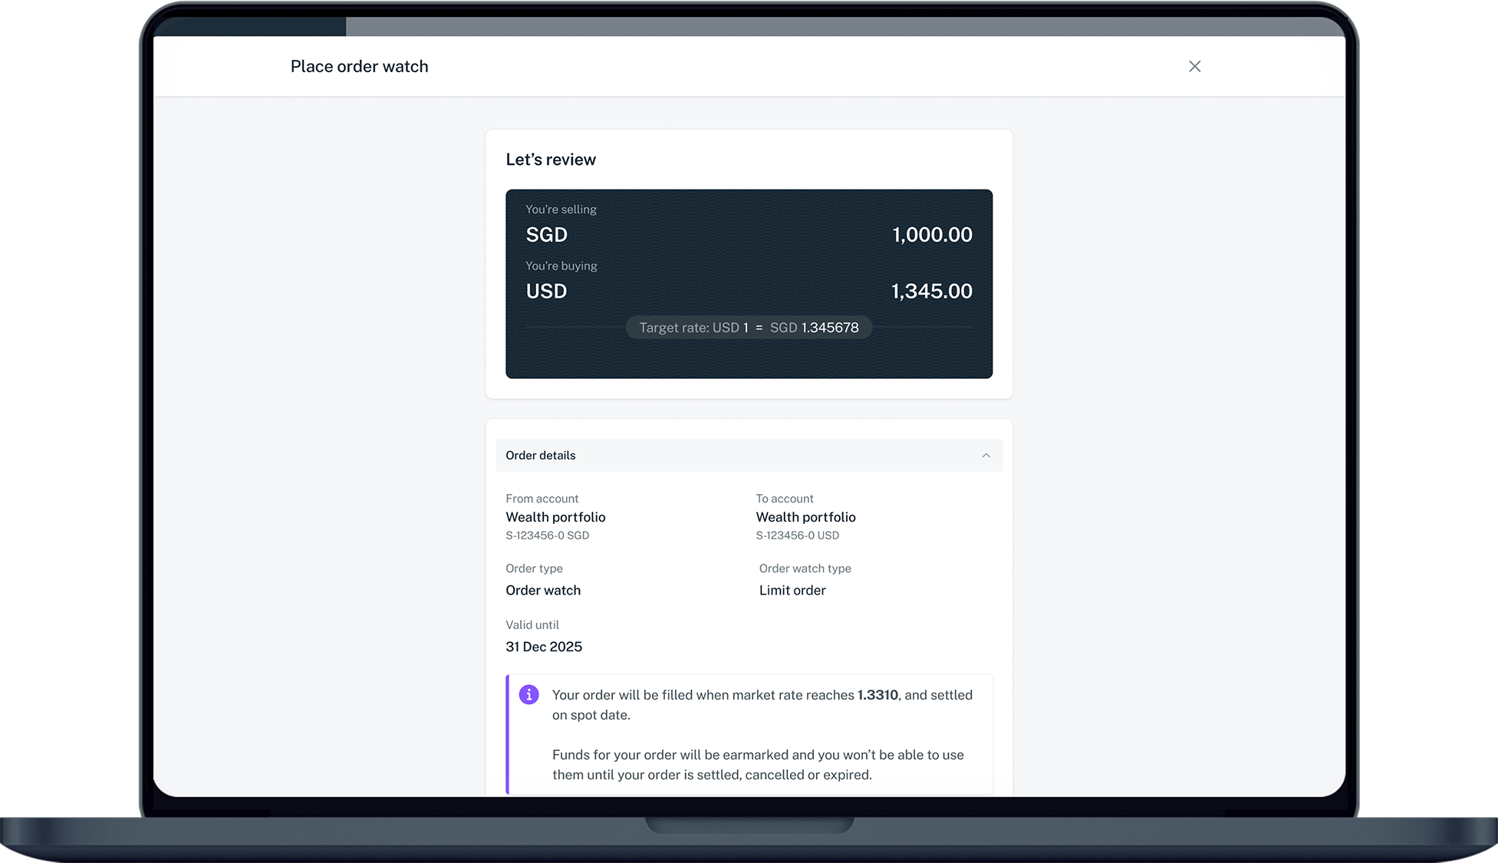Click the SGD selling currency label
The image size is (1498, 863).
pyautogui.click(x=546, y=235)
